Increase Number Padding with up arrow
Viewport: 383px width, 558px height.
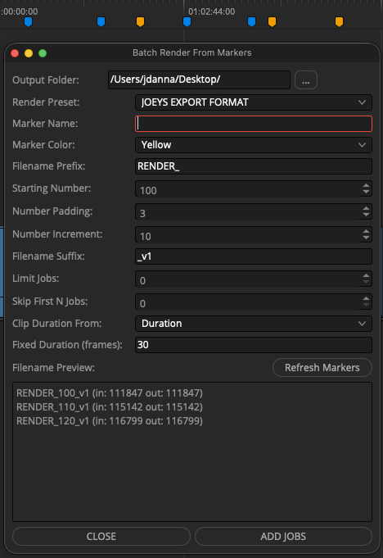point(367,208)
